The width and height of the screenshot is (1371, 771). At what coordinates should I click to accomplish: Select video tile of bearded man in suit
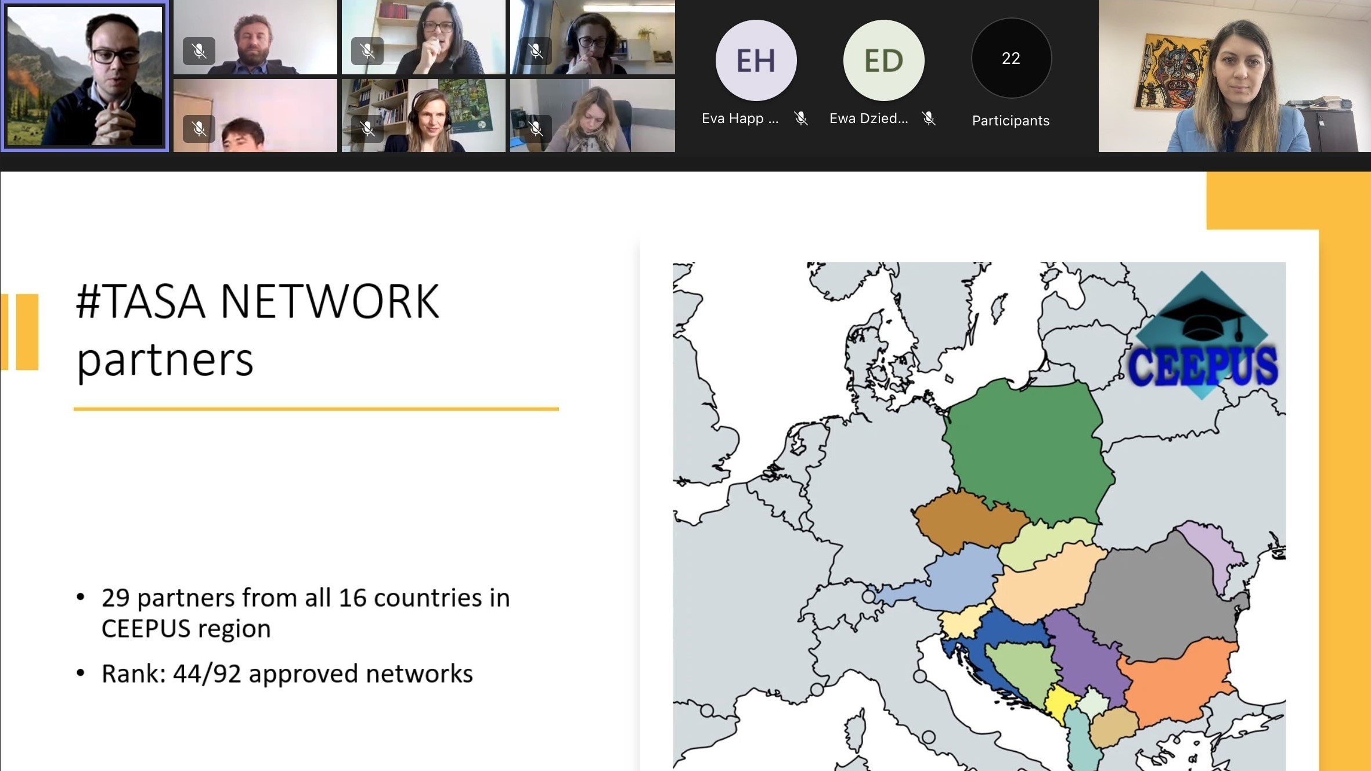point(255,37)
